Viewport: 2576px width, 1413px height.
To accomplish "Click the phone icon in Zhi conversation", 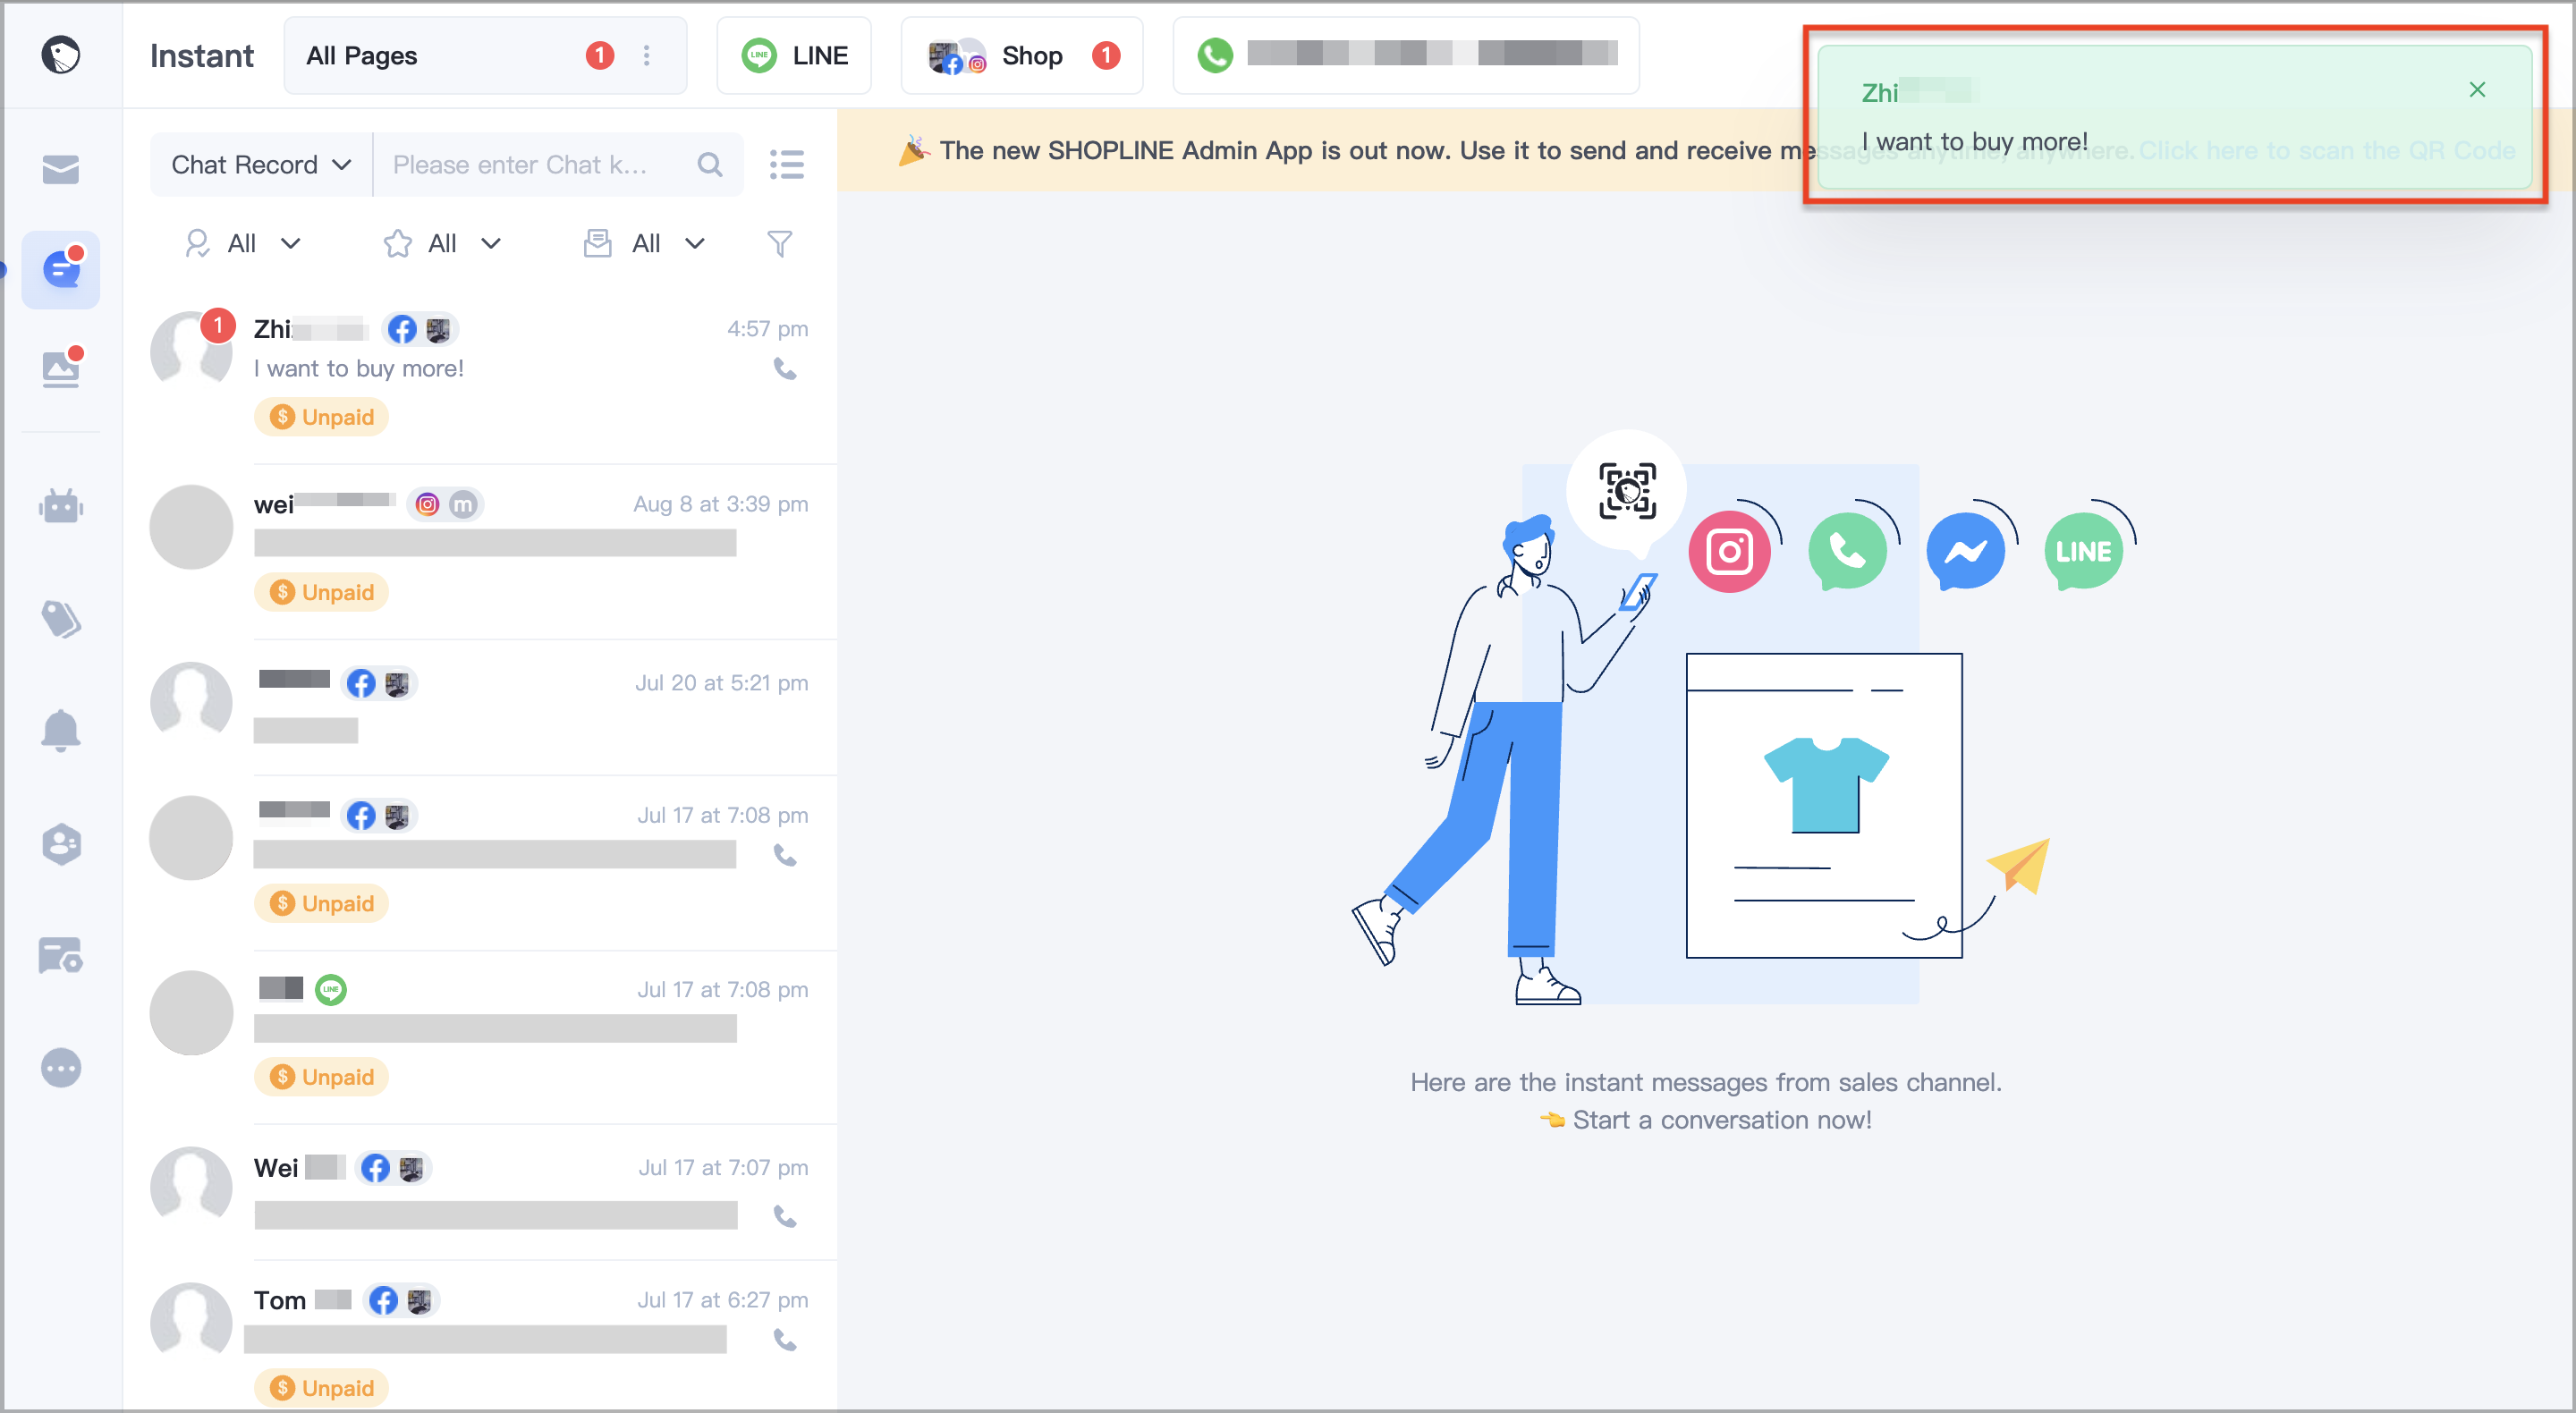I will coord(786,369).
